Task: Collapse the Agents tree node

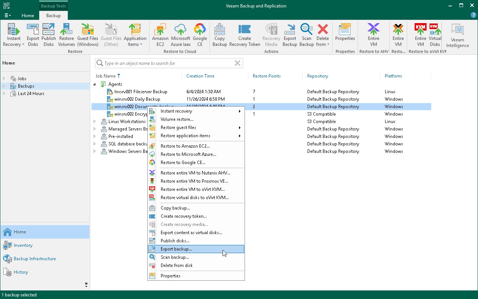Action: pyautogui.click(x=95, y=84)
